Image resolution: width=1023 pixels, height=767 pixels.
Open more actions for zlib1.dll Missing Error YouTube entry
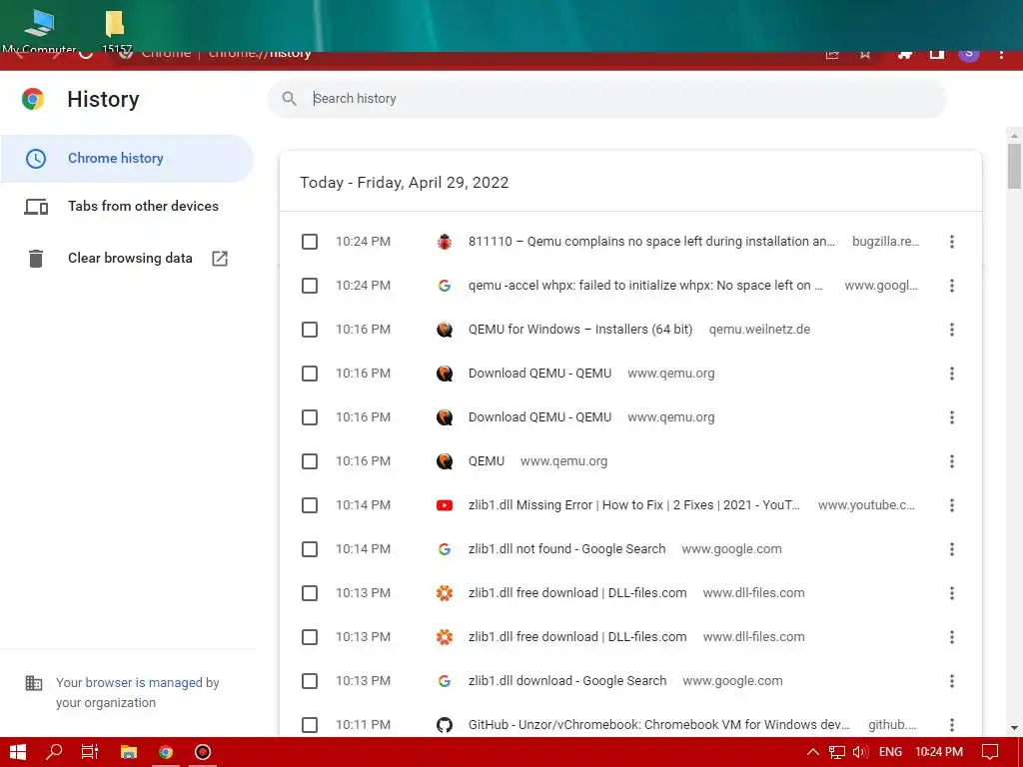(952, 505)
